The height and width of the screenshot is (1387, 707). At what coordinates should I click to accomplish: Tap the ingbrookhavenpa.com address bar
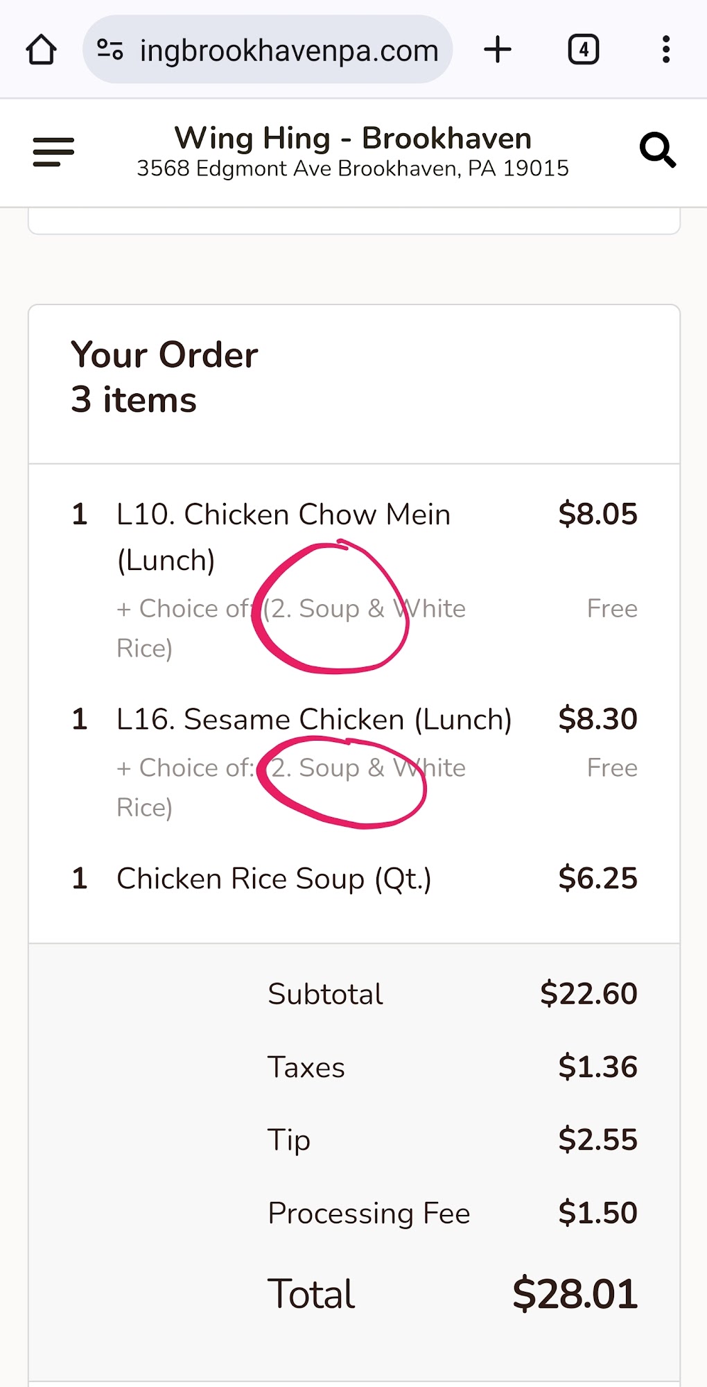[268, 50]
